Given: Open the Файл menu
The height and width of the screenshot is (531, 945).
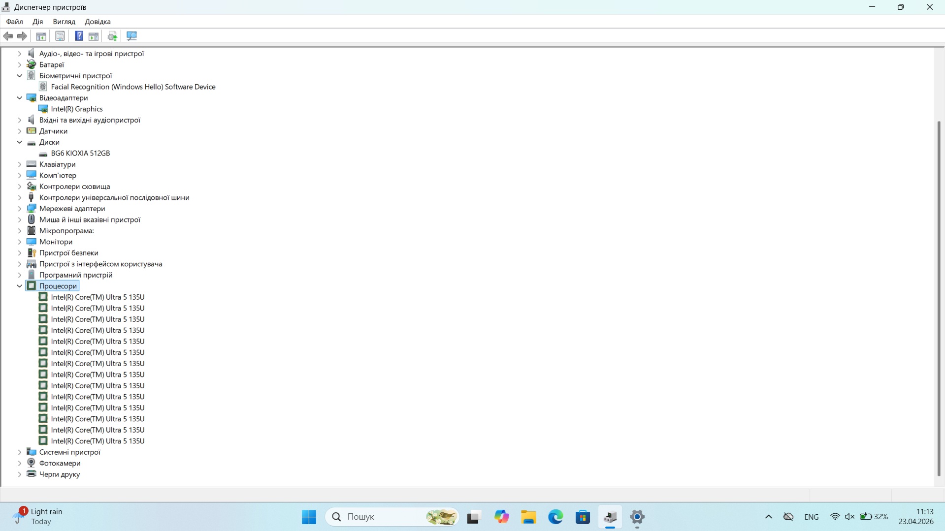Looking at the screenshot, I should point(14,22).
